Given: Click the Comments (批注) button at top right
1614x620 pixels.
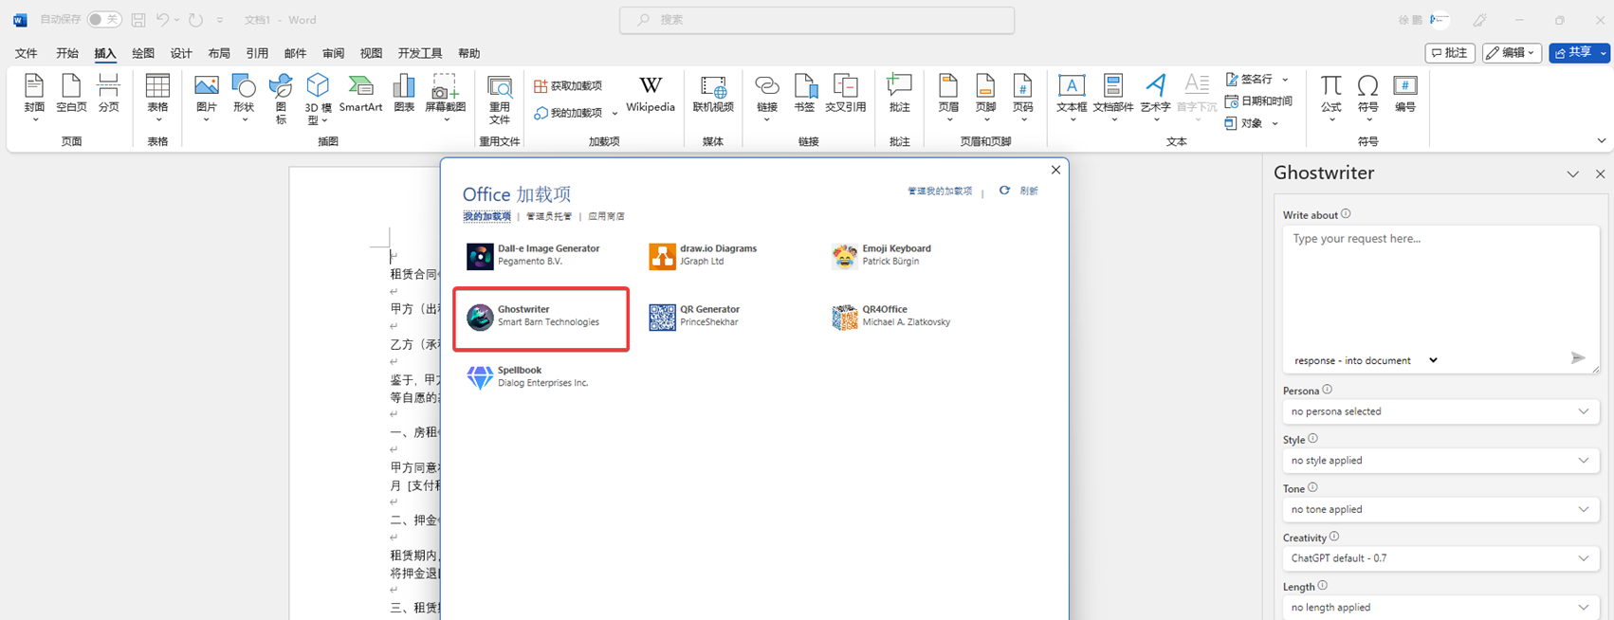Looking at the screenshot, I should 1450,53.
